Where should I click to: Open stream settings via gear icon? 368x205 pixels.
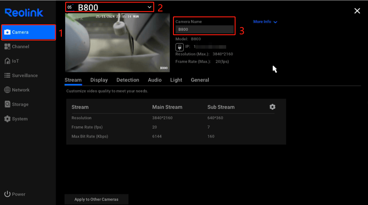click(x=273, y=107)
